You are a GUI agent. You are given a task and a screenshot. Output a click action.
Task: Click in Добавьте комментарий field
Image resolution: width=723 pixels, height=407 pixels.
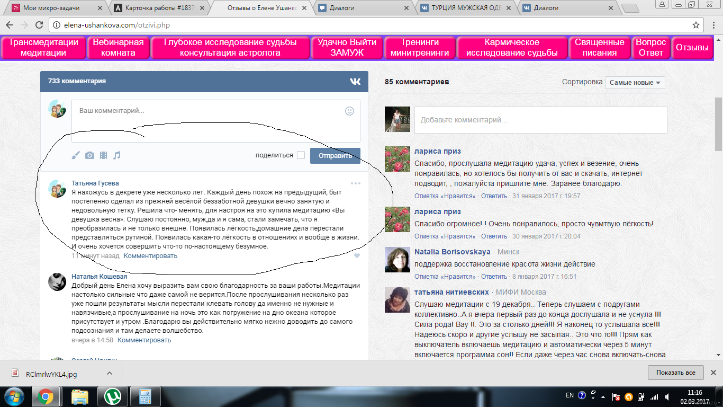point(540,120)
